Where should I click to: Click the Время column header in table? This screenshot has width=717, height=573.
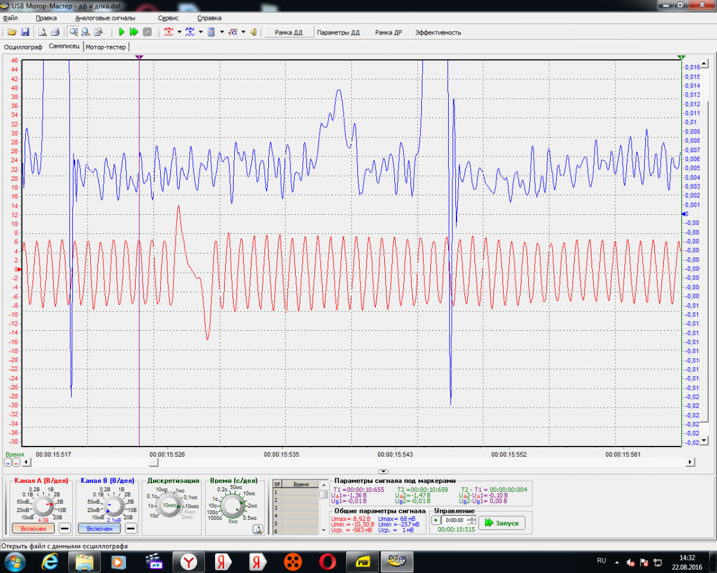click(x=300, y=485)
